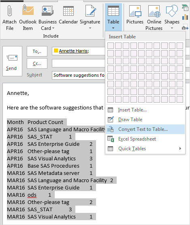Click the Cc... button
190x225 pixels.
point(37,63)
